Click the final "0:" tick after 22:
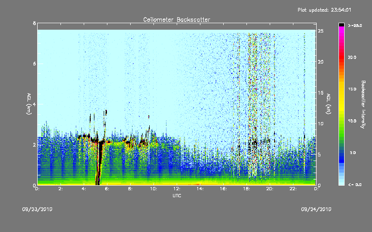 (x=316, y=189)
